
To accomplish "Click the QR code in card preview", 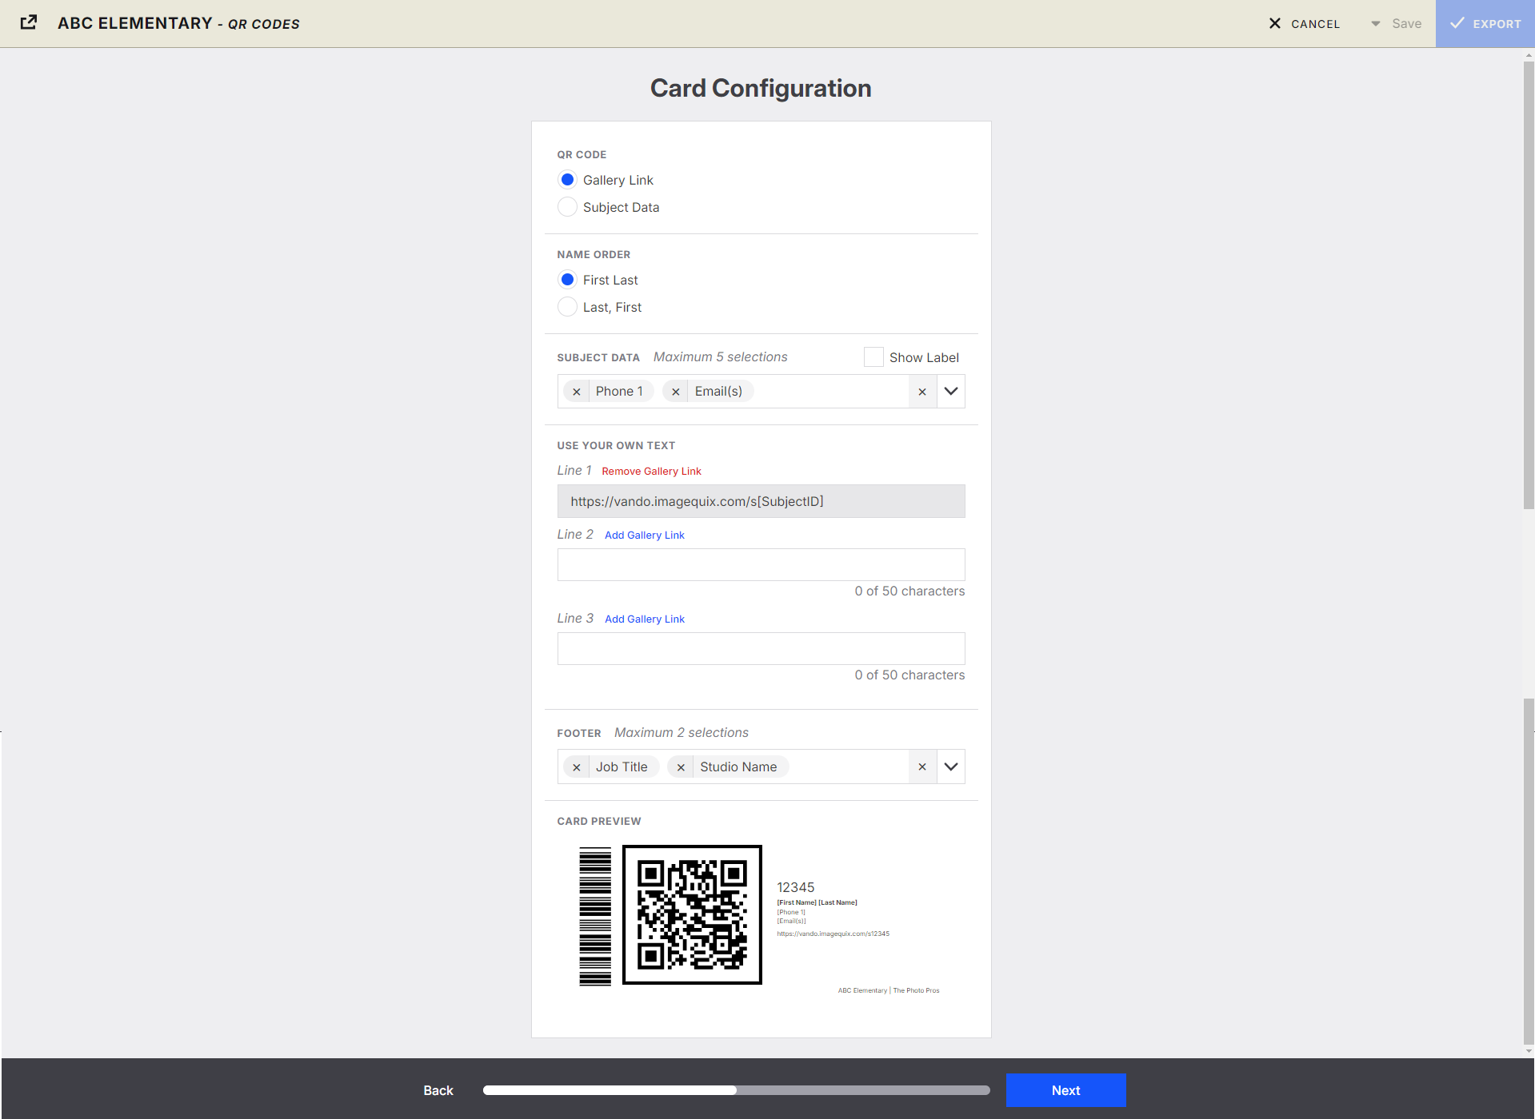I will [692, 915].
